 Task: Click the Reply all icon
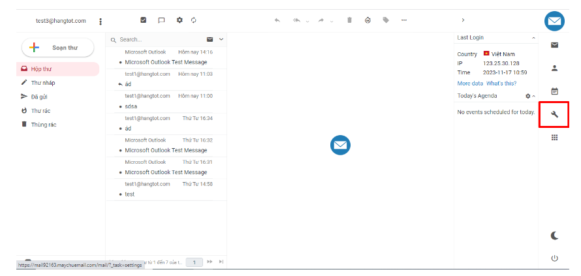point(296,20)
